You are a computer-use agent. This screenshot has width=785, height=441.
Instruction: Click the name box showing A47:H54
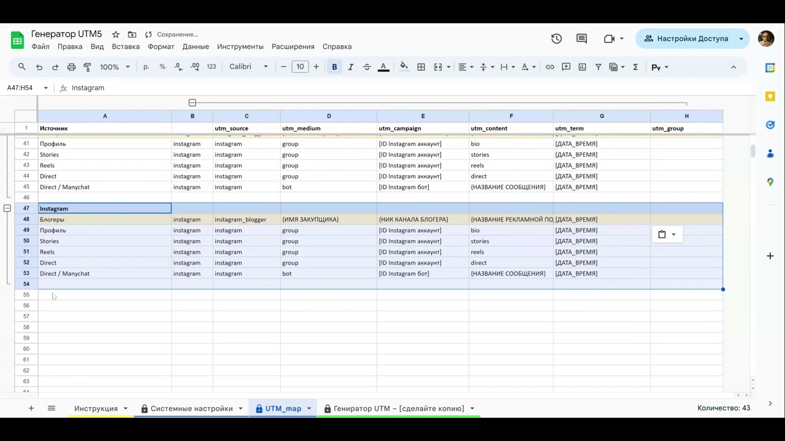point(28,88)
